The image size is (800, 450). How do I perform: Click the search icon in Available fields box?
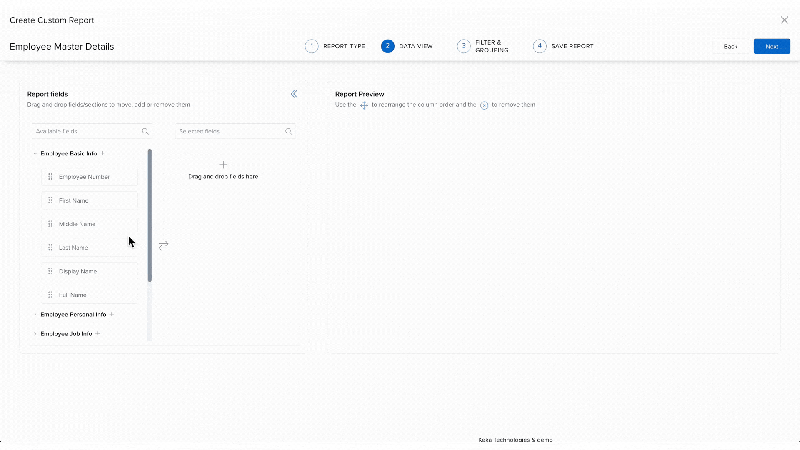click(145, 131)
